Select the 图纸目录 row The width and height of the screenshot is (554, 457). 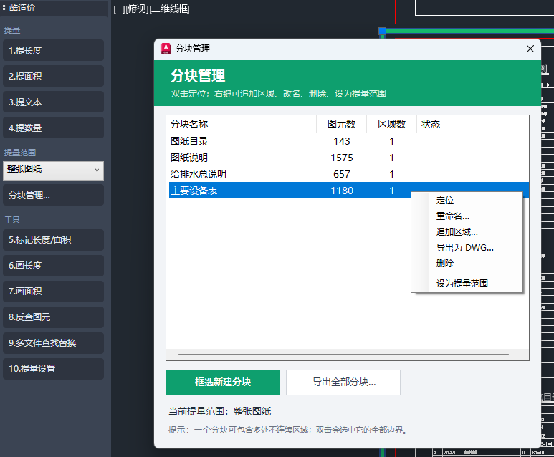coord(349,141)
